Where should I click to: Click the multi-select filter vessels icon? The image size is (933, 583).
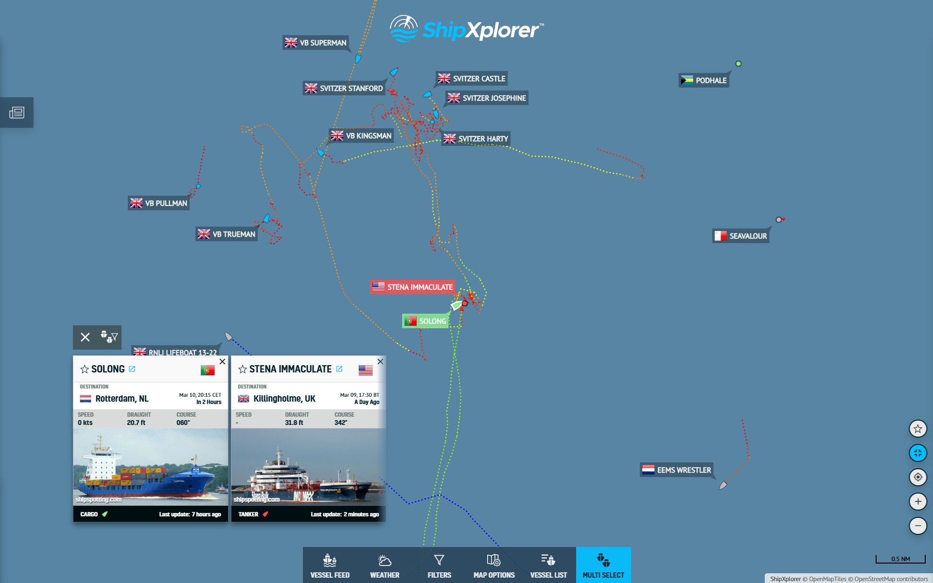[109, 337]
